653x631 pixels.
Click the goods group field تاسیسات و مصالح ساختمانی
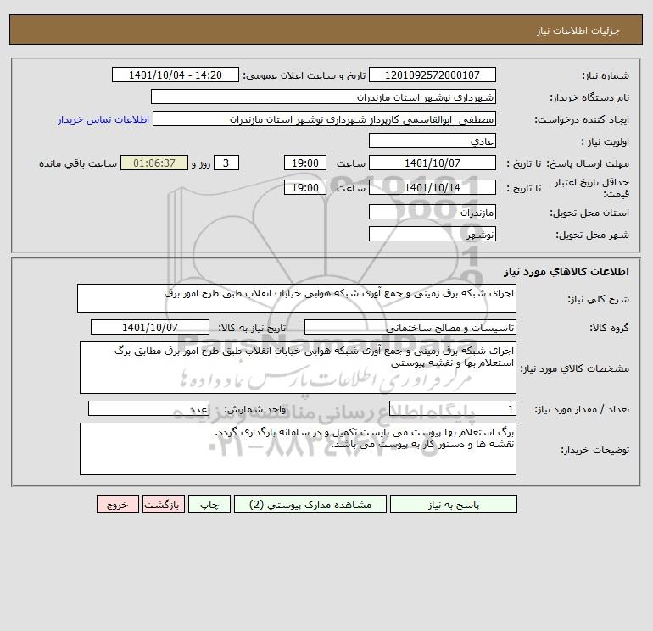(410, 327)
